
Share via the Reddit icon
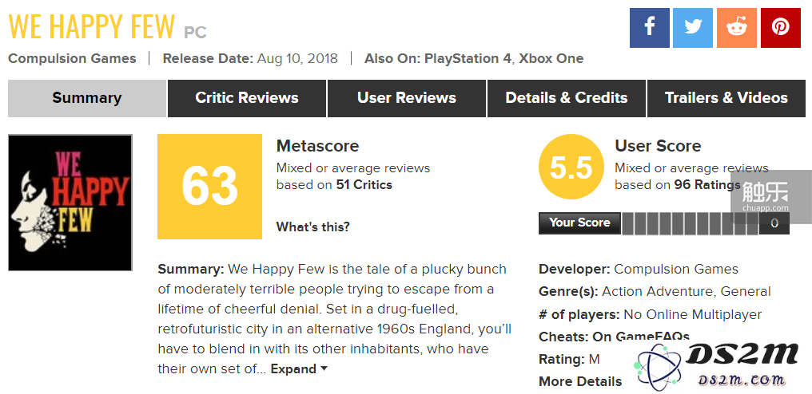point(737,28)
